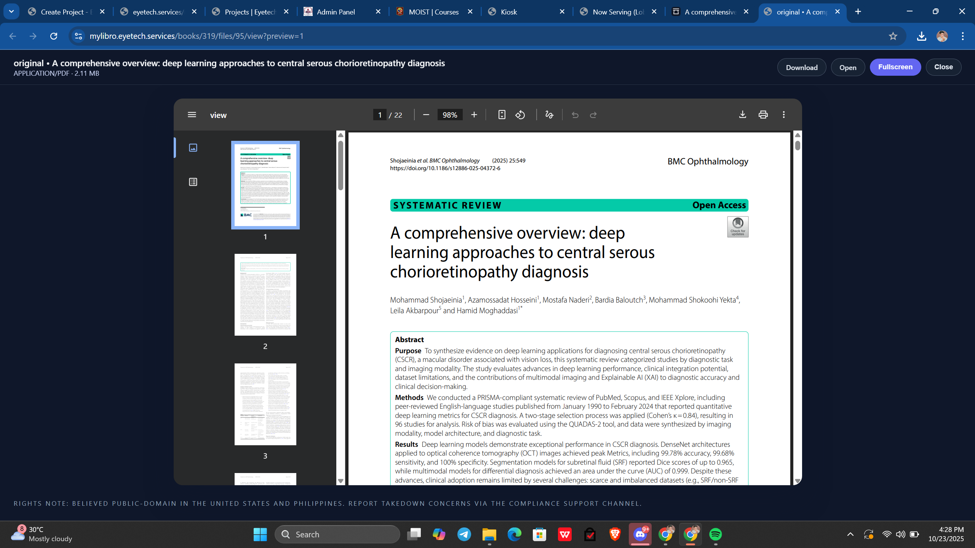
Task: Rotate the PDF counterclockwise
Action: coord(520,115)
